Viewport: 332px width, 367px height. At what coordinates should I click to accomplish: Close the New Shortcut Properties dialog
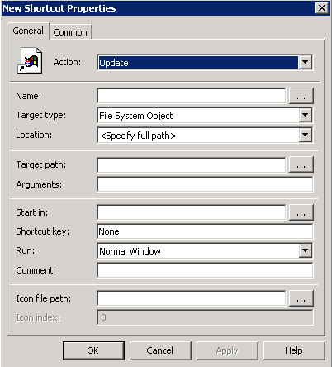[x=322, y=8]
